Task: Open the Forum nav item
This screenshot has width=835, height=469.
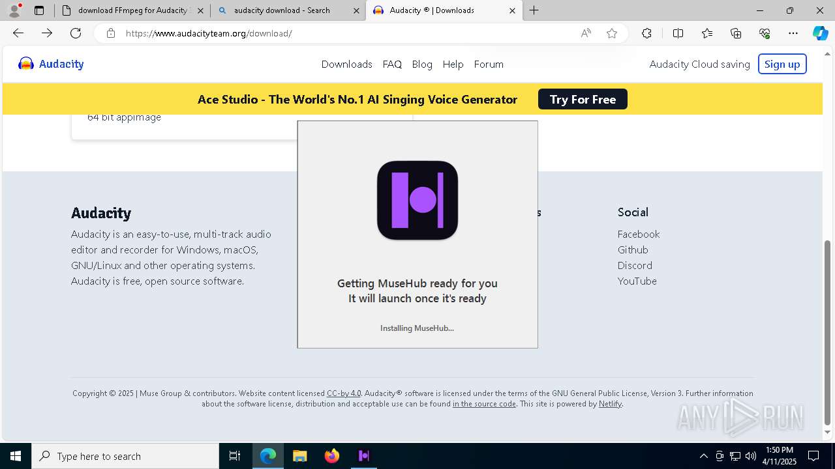Action: (x=489, y=64)
